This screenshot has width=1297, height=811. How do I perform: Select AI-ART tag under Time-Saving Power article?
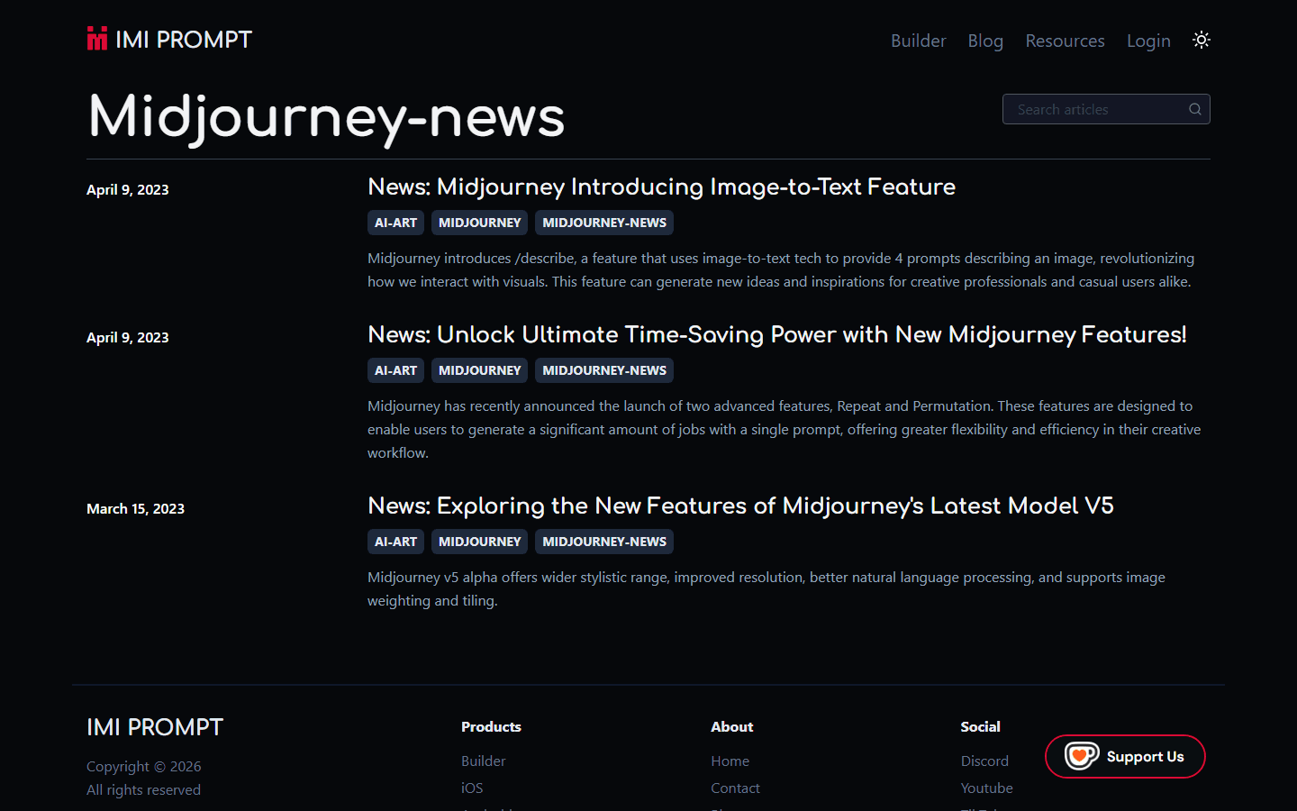point(395,370)
